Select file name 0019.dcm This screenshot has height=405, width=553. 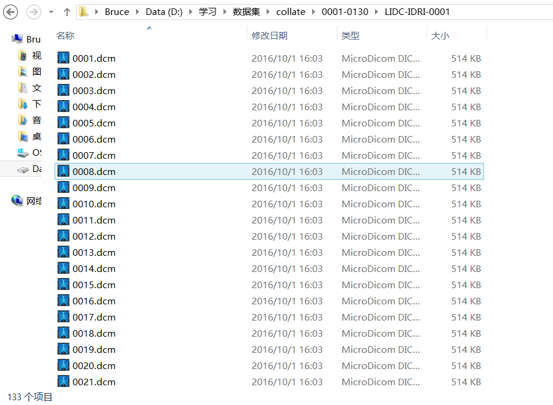pyautogui.click(x=94, y=350)
